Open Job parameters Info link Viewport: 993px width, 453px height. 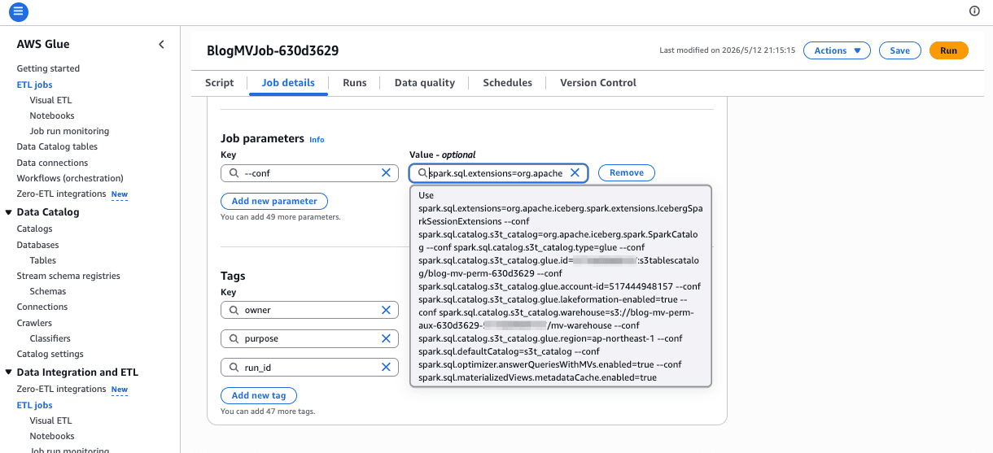(317, 140)
